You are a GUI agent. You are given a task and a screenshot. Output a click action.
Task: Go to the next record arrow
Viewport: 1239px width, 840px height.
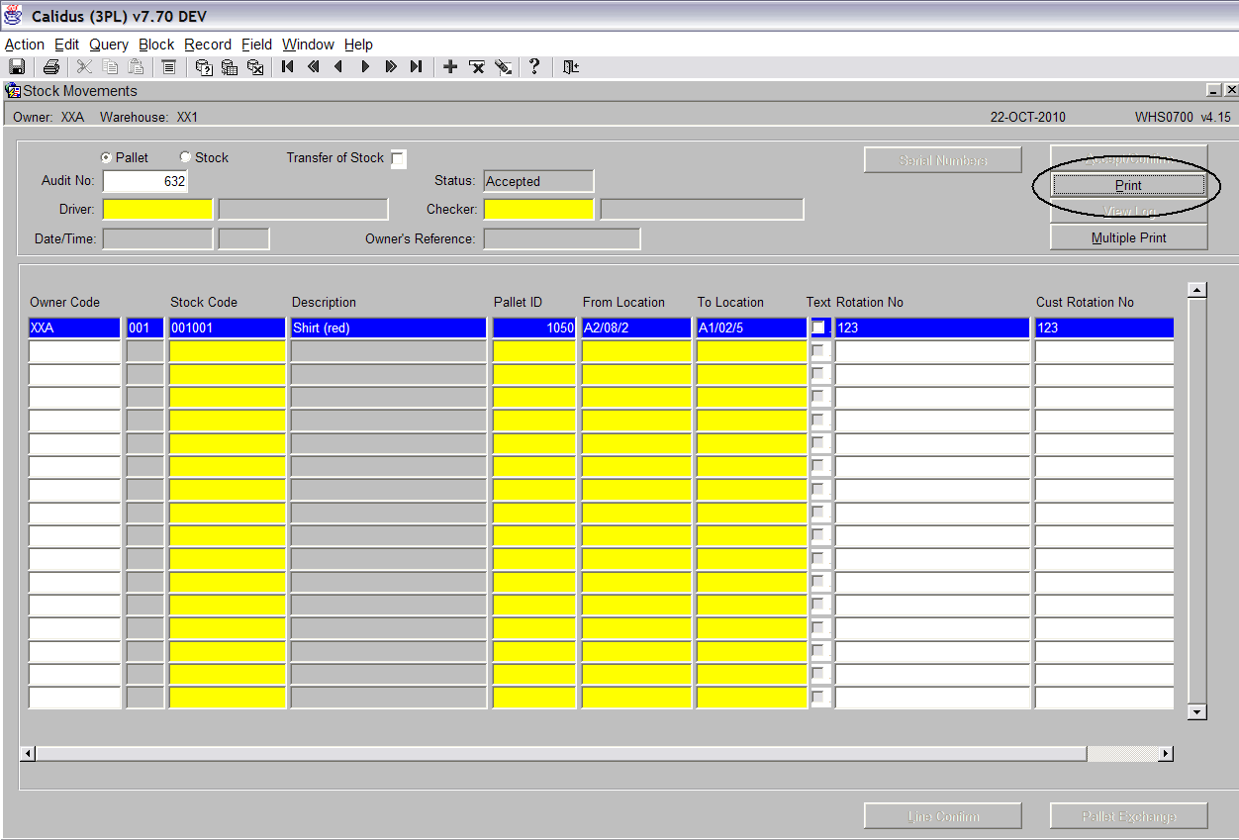(365, 67)
